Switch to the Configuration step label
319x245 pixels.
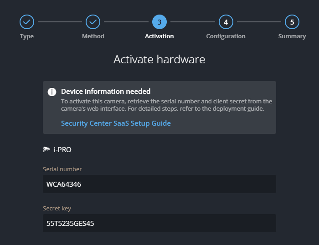(x=226, y=36)
